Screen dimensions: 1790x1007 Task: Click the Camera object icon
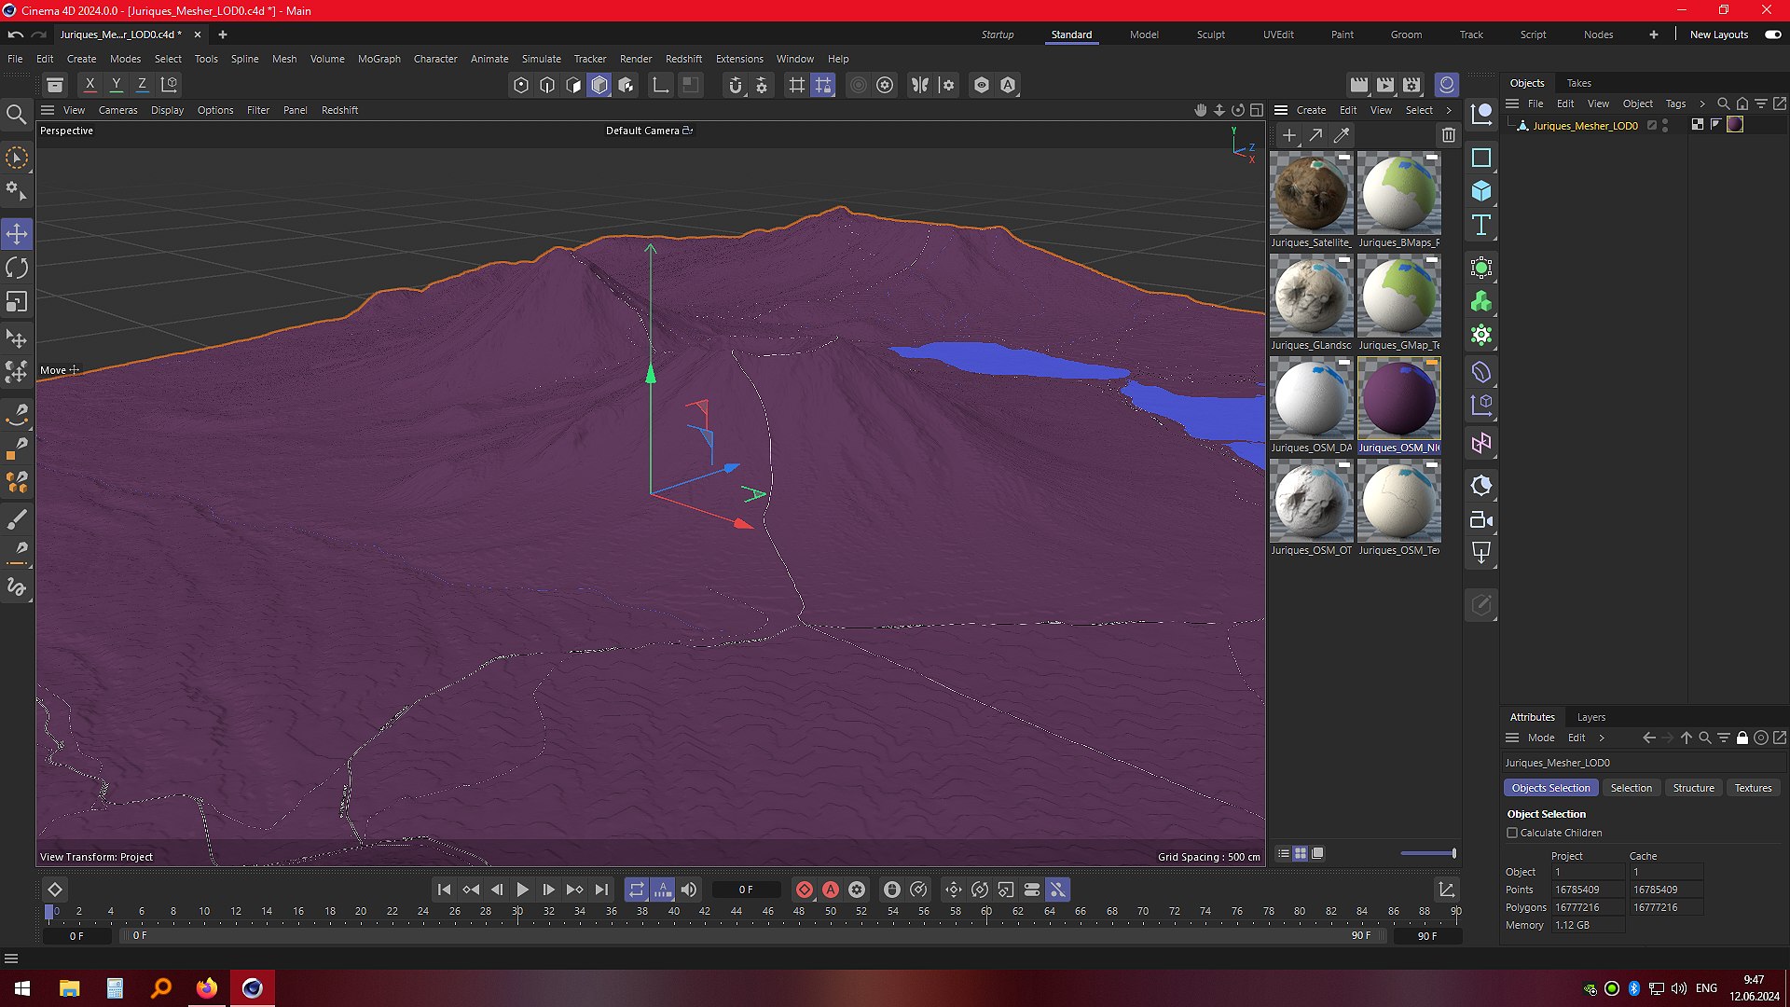pyautogui.click(x=1481, y=519)
